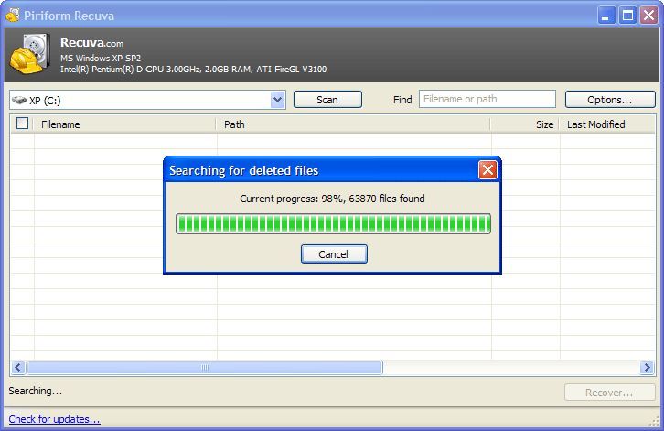The height and width of the screenshot is (431, 664).
Task: Click the Intel Pentium D CPU info line
Action: [193, 69]
